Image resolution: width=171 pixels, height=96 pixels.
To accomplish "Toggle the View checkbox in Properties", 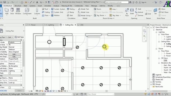I will click(x=10, y=87).
